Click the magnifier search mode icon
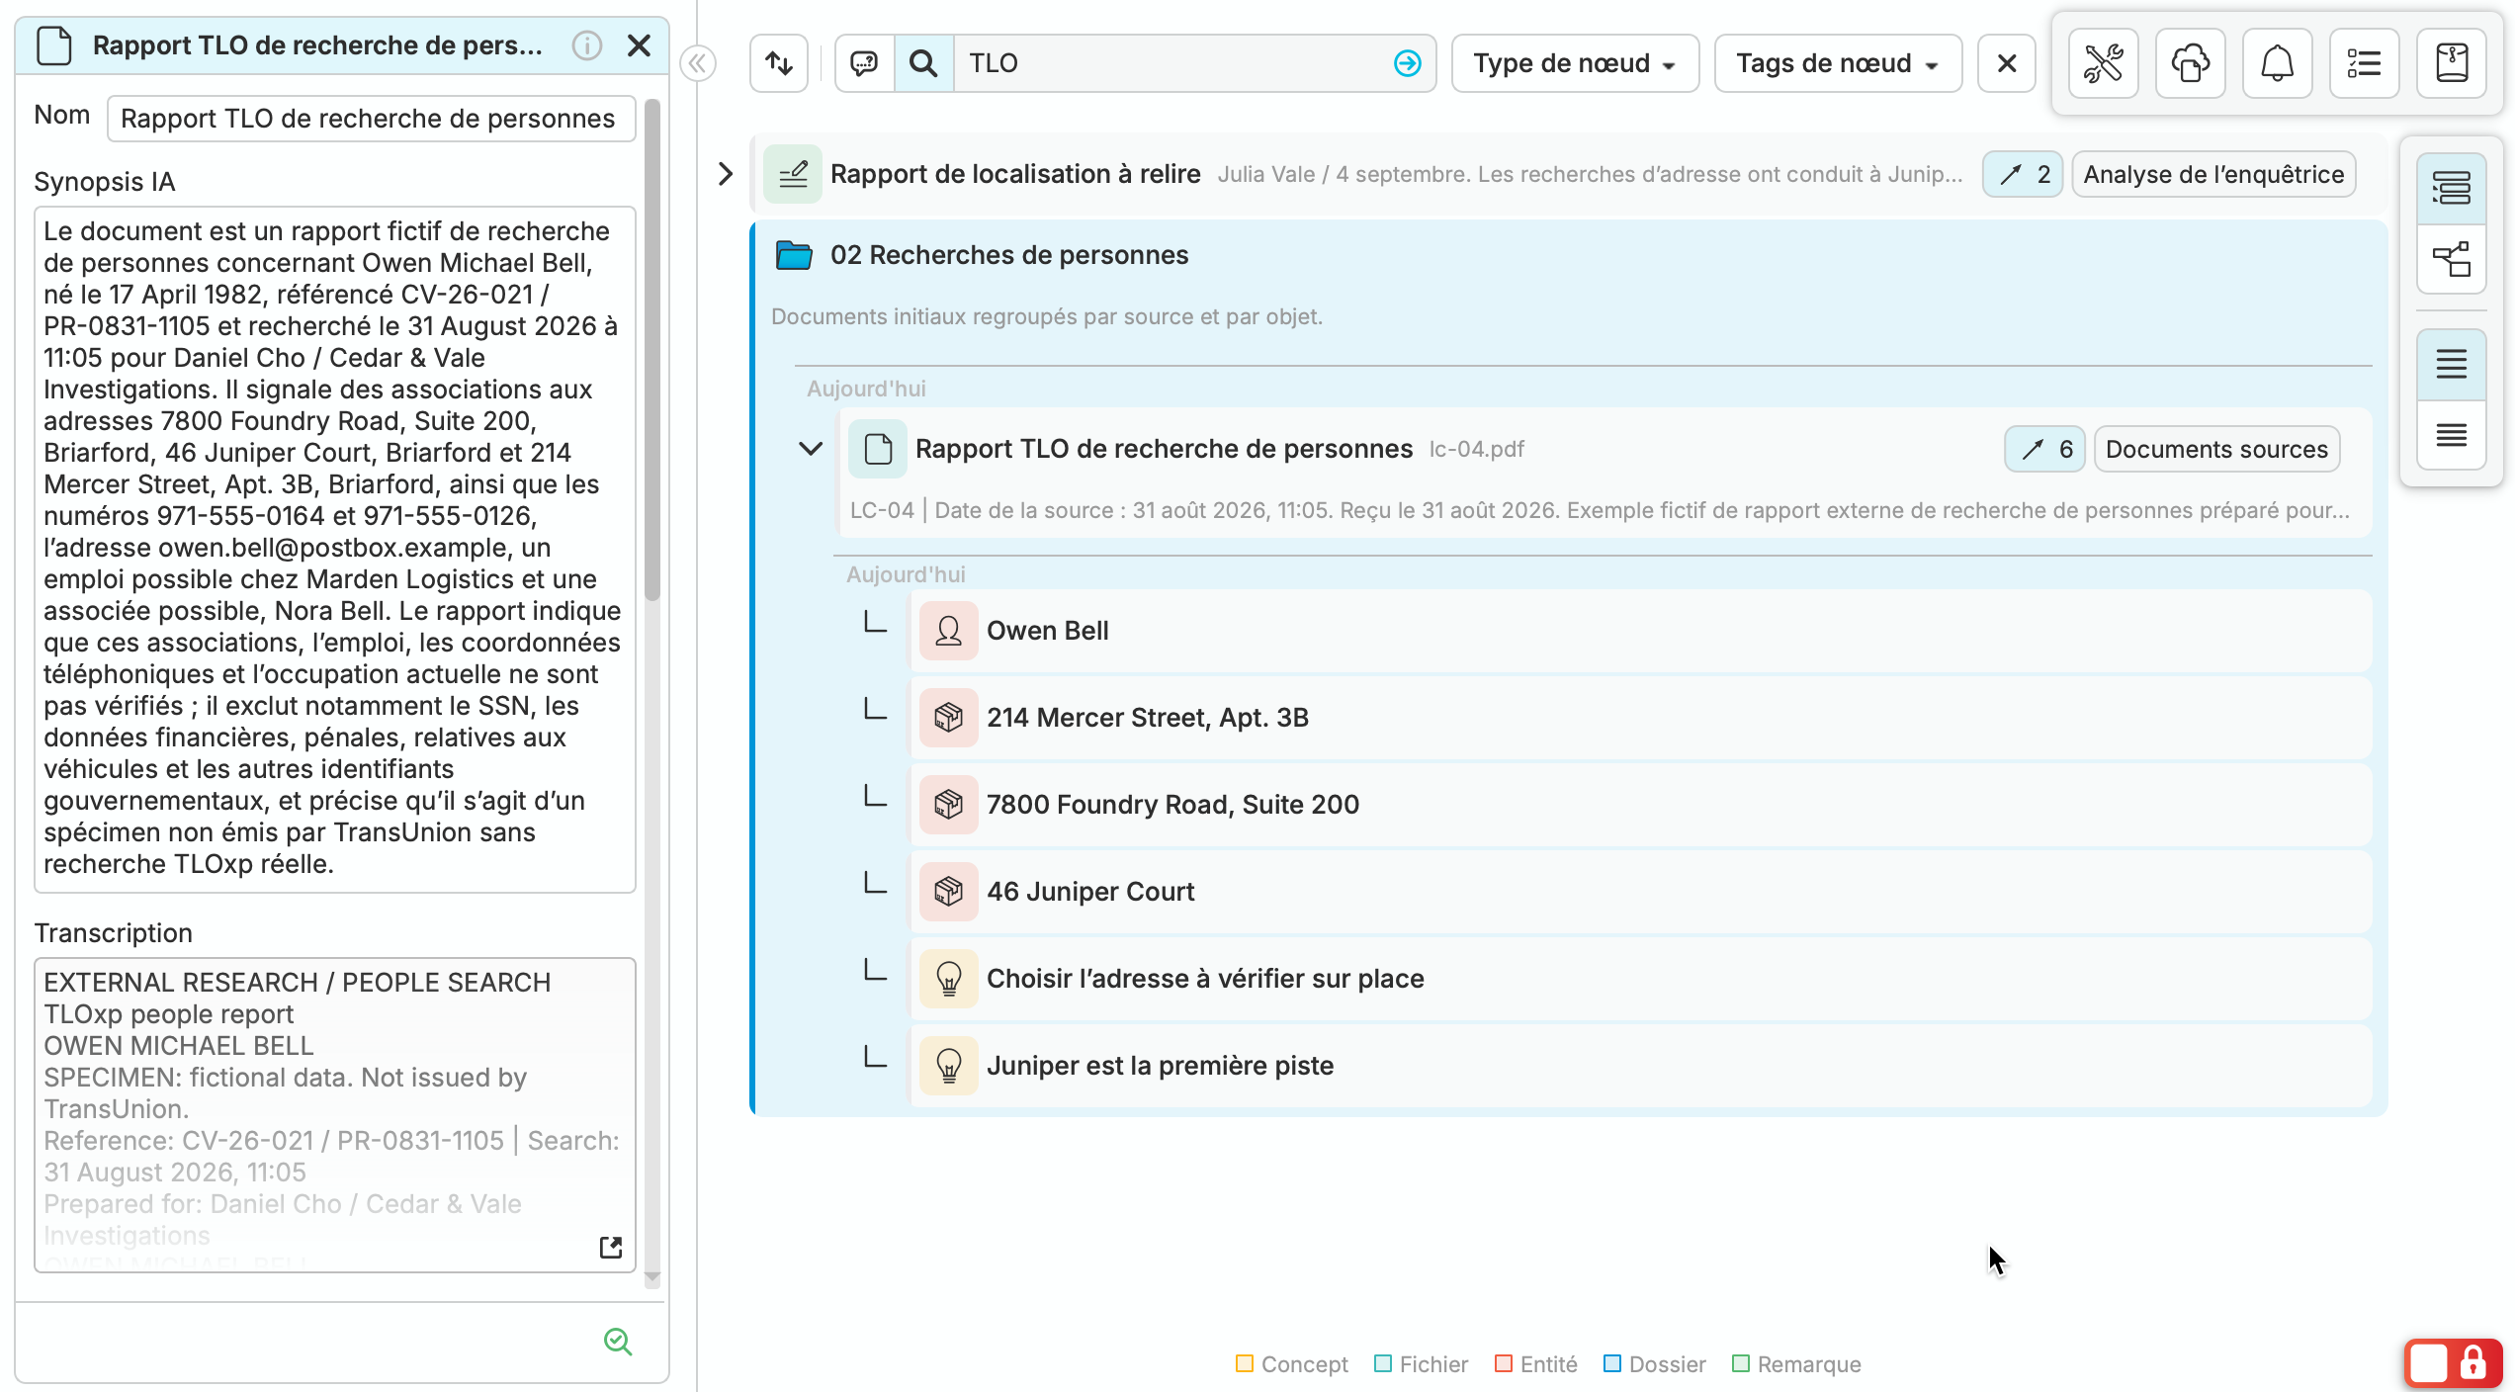The image size is (2515, 1392). (x=923, y=63)
